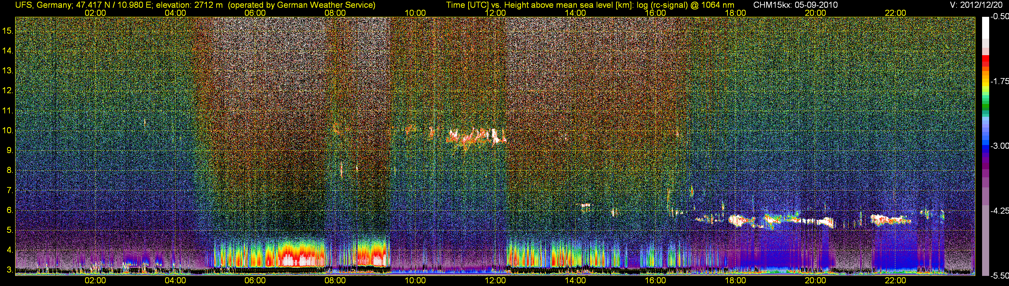Click the 3 km height axis label
This screenshot has height=286, width=1009.
(10, 270)
